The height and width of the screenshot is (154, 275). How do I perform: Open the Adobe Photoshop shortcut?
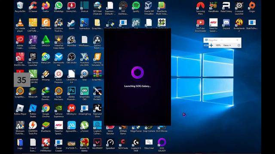coord(72,94)
